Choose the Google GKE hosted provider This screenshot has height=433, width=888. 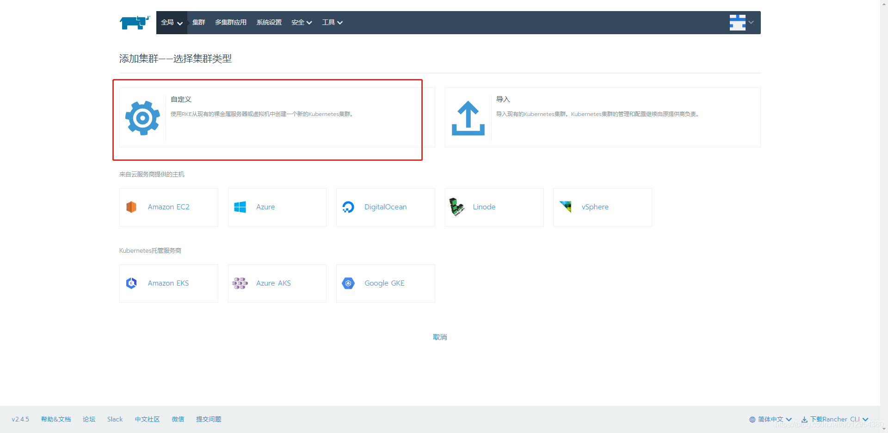point(386,283)
